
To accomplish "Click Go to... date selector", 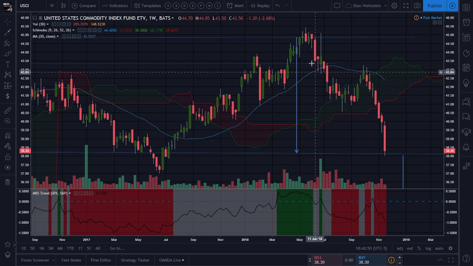I will (x=117, y=248).
